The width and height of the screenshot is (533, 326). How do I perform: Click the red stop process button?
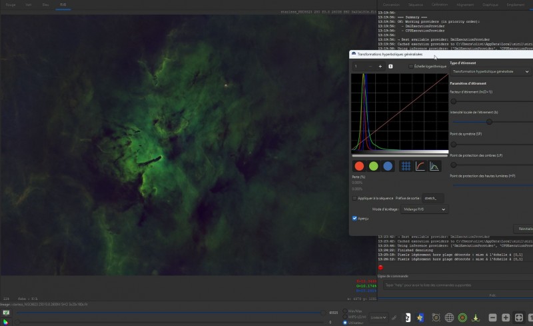pyautogui.click(x=380, y=267)
